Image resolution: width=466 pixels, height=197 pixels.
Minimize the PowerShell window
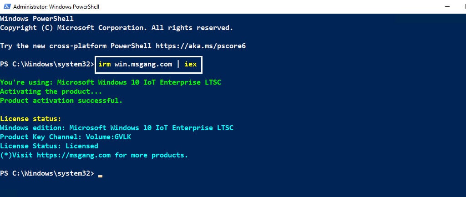447,6
